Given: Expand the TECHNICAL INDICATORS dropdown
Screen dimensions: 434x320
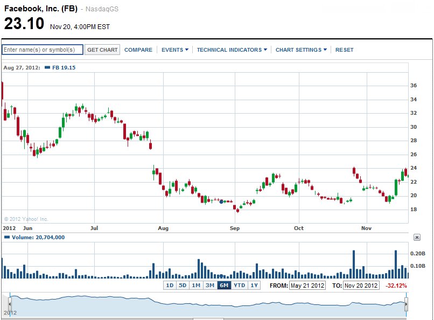Looking at the screenshot, I should 232,50.
